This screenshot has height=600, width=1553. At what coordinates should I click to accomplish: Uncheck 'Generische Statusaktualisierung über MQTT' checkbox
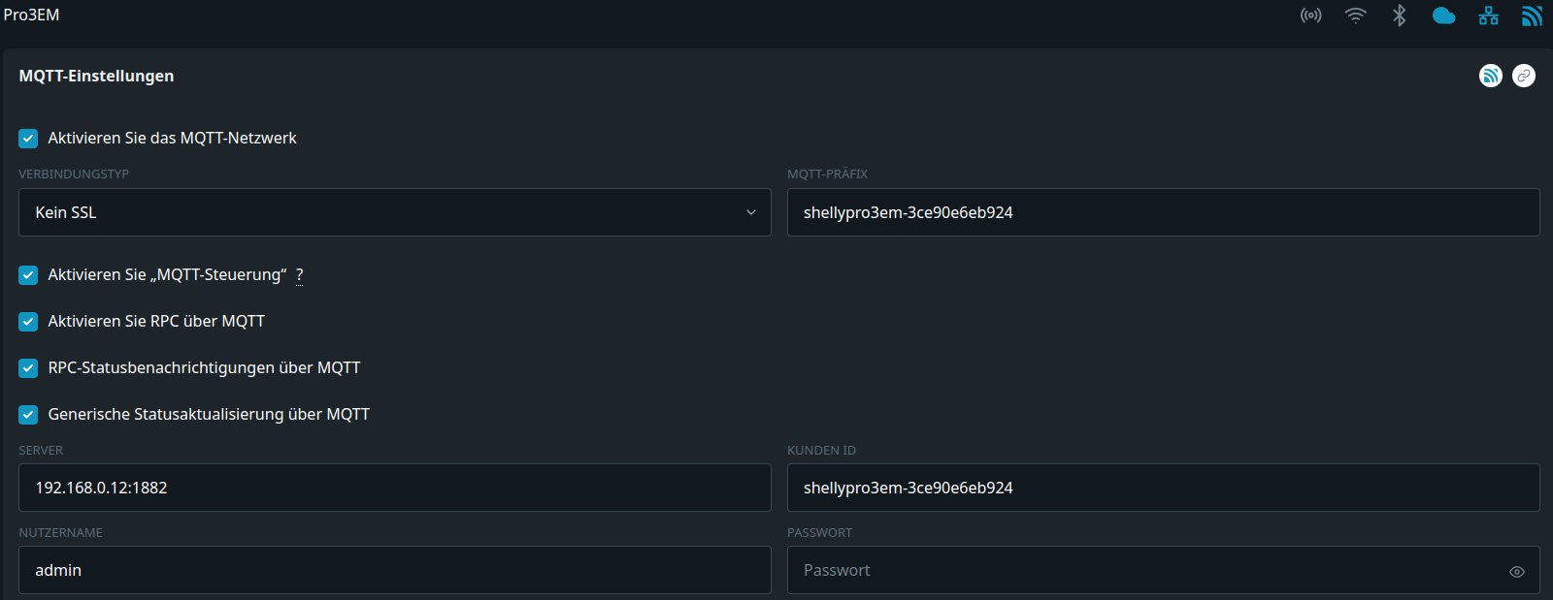click(28, 415)
